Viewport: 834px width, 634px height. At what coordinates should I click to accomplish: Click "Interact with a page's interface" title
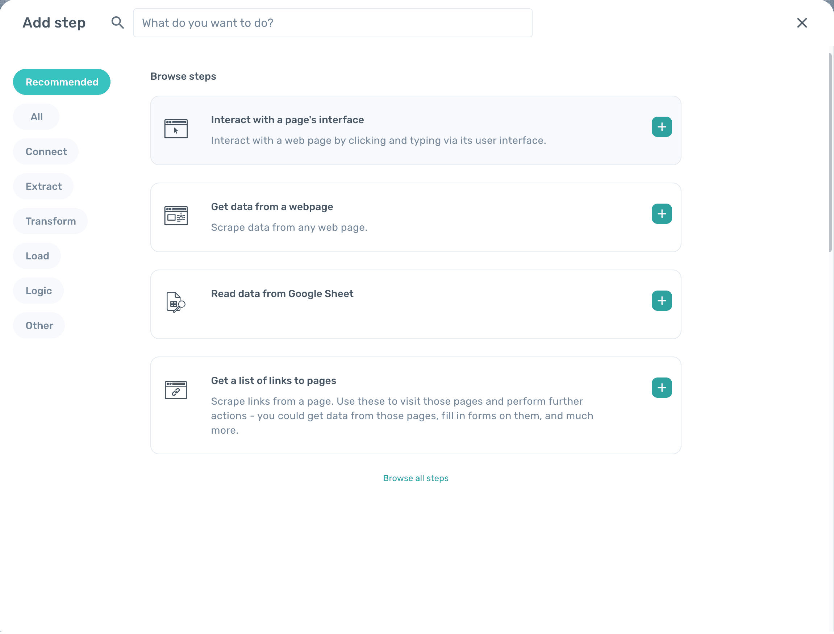coord(287,120)
